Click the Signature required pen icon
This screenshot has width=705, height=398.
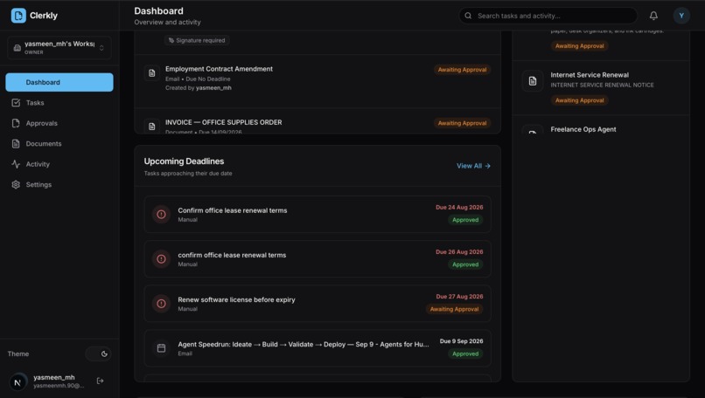tap(171, 40)
